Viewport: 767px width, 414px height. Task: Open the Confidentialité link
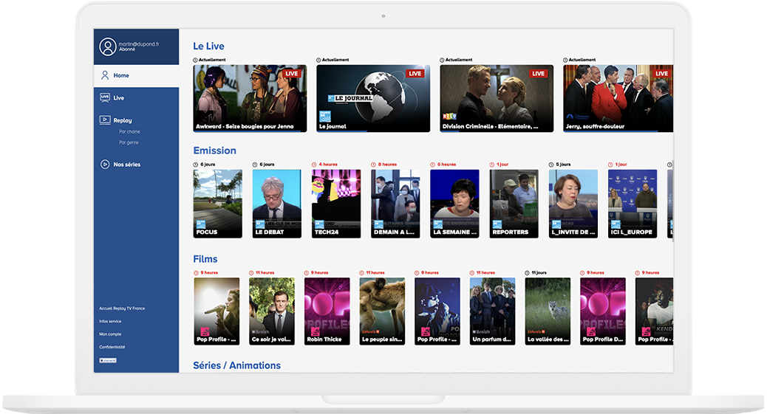(x=112, y=347)
